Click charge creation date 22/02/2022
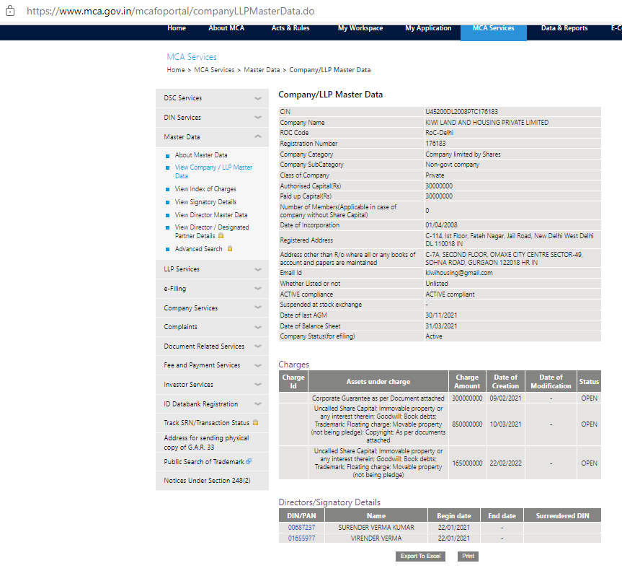Screen dimensions: 622x576 [x=505, y=463]
